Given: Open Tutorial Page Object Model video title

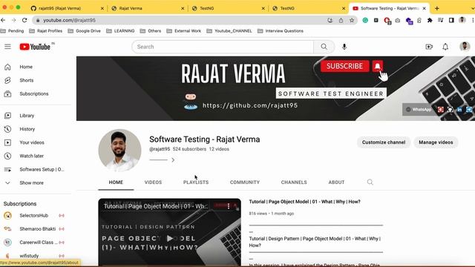Looking at the screenshot, I should [304, 202].
